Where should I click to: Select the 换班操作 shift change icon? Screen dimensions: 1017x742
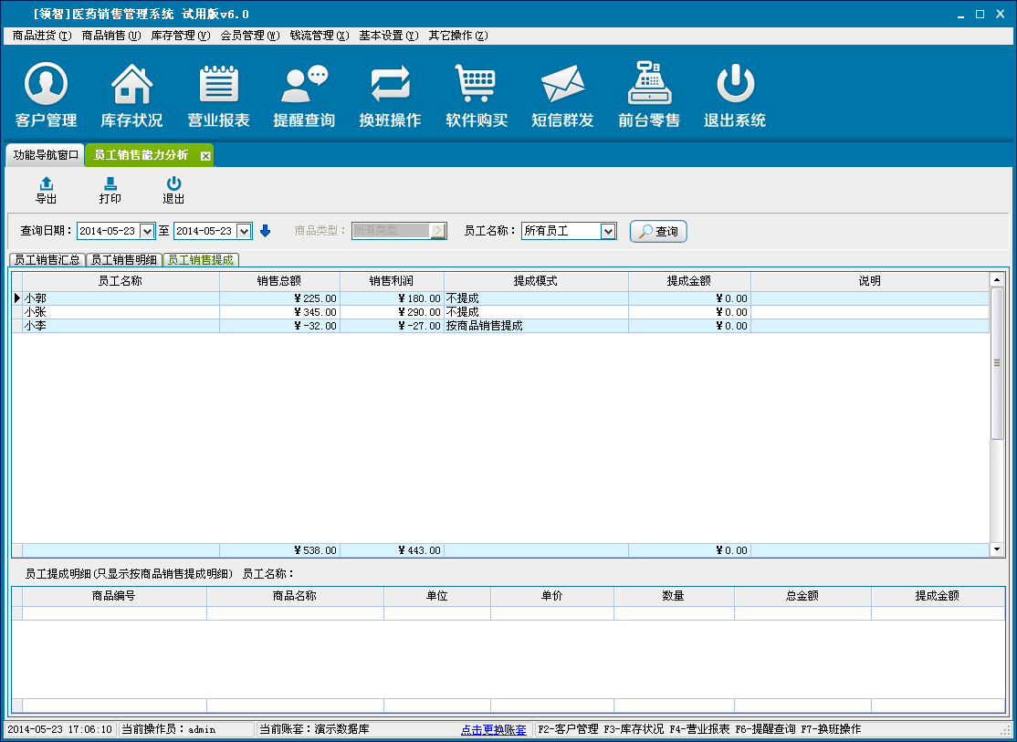coord(390,86)
